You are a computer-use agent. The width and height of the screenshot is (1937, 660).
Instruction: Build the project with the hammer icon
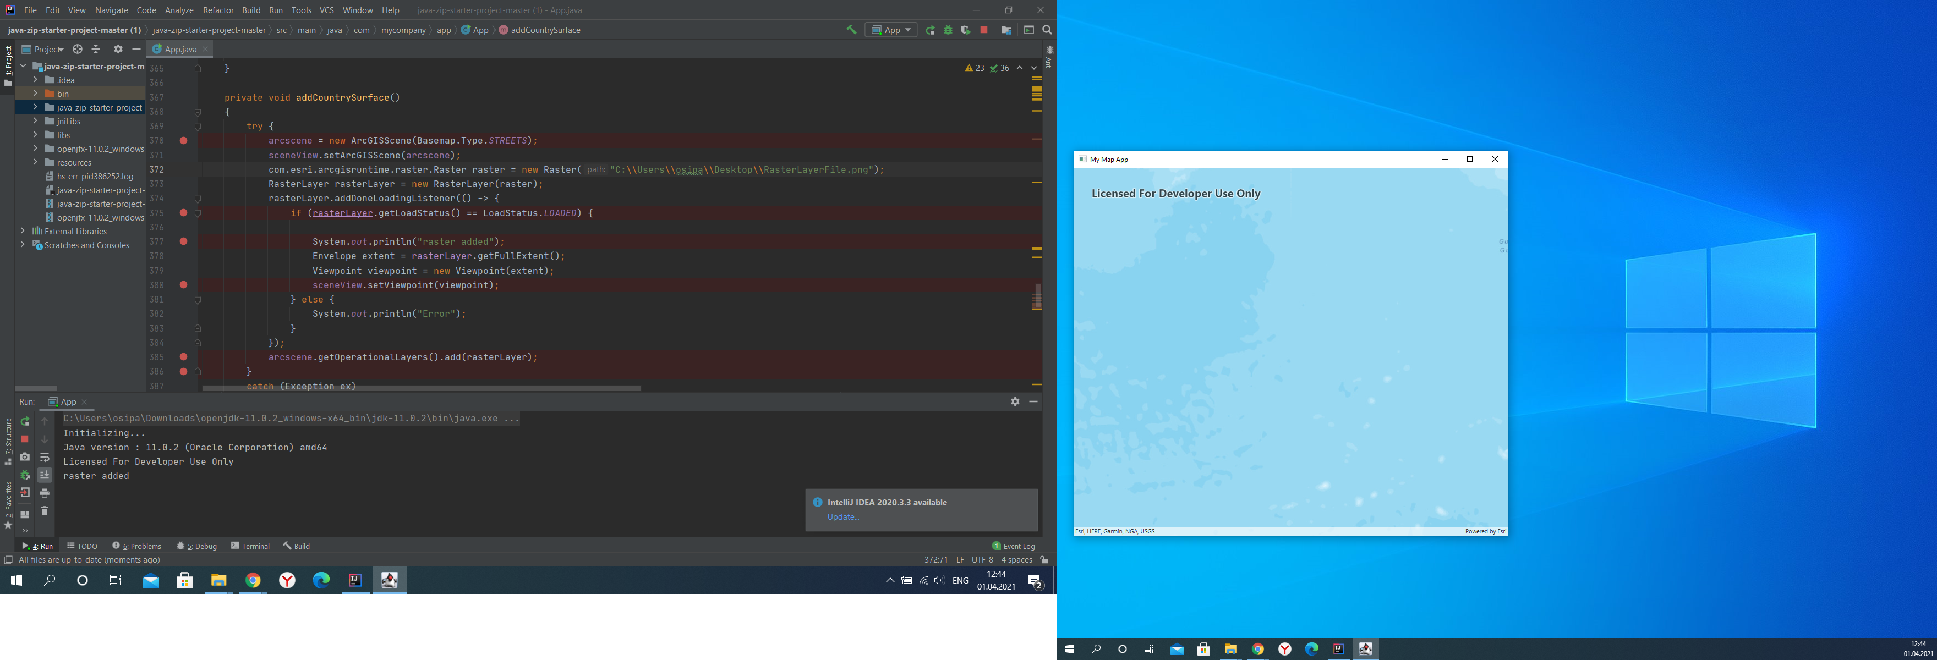coord(852,30)
